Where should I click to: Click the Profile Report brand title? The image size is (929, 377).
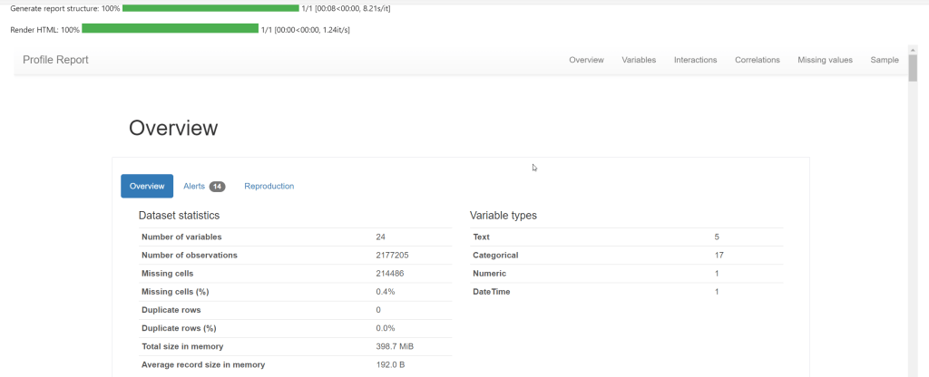(x=55, y=60)
